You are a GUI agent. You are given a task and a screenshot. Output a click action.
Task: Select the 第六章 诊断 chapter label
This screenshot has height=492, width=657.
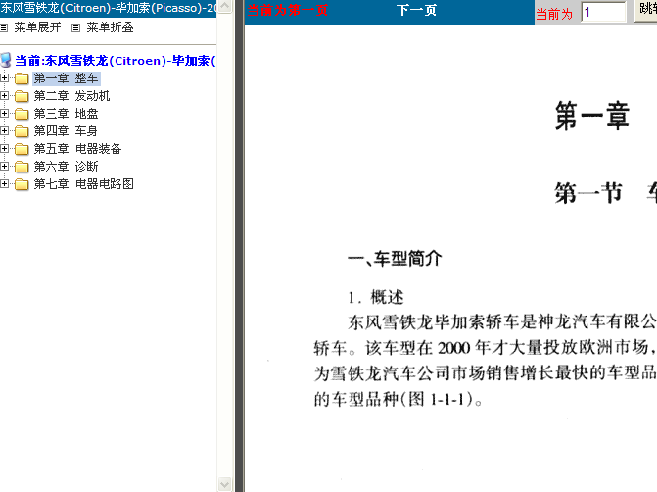[x=66, y=167]
